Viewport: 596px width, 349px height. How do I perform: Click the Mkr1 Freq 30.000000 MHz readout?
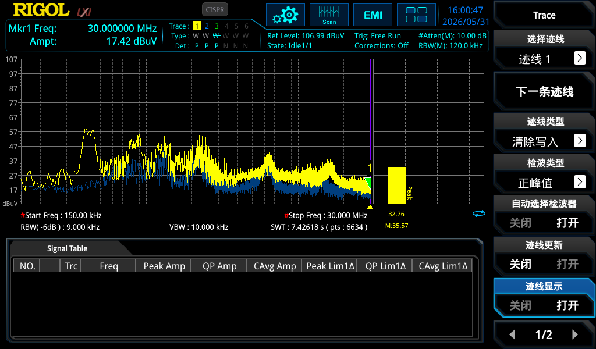(83, 29)
